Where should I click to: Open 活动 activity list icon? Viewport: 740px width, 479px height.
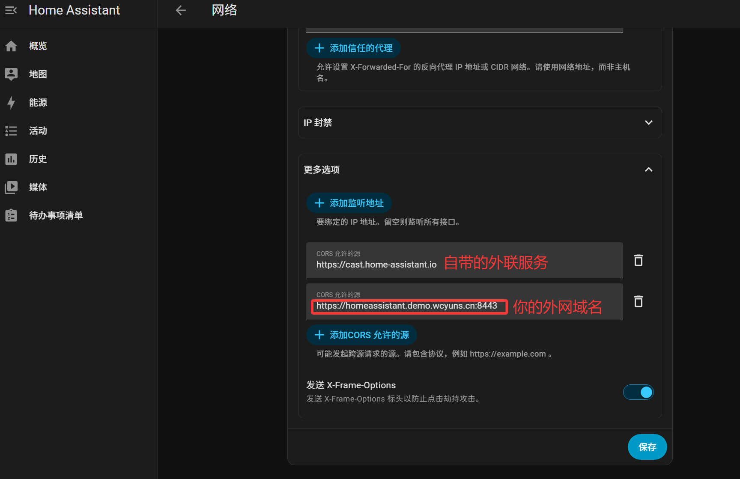pyautogui.click(x=11, y=131)
